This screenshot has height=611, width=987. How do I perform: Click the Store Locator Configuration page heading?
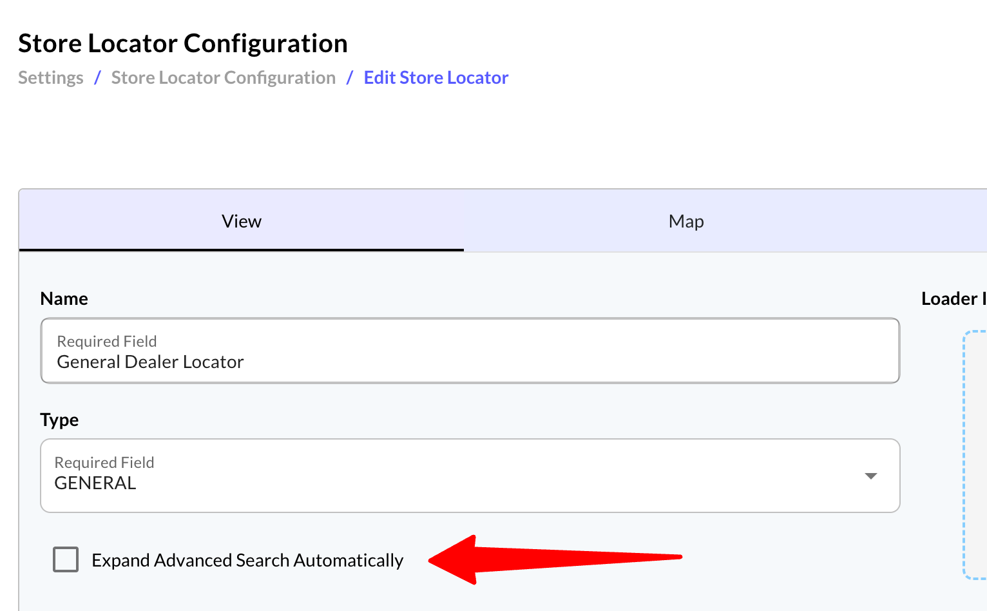(183, 43)
